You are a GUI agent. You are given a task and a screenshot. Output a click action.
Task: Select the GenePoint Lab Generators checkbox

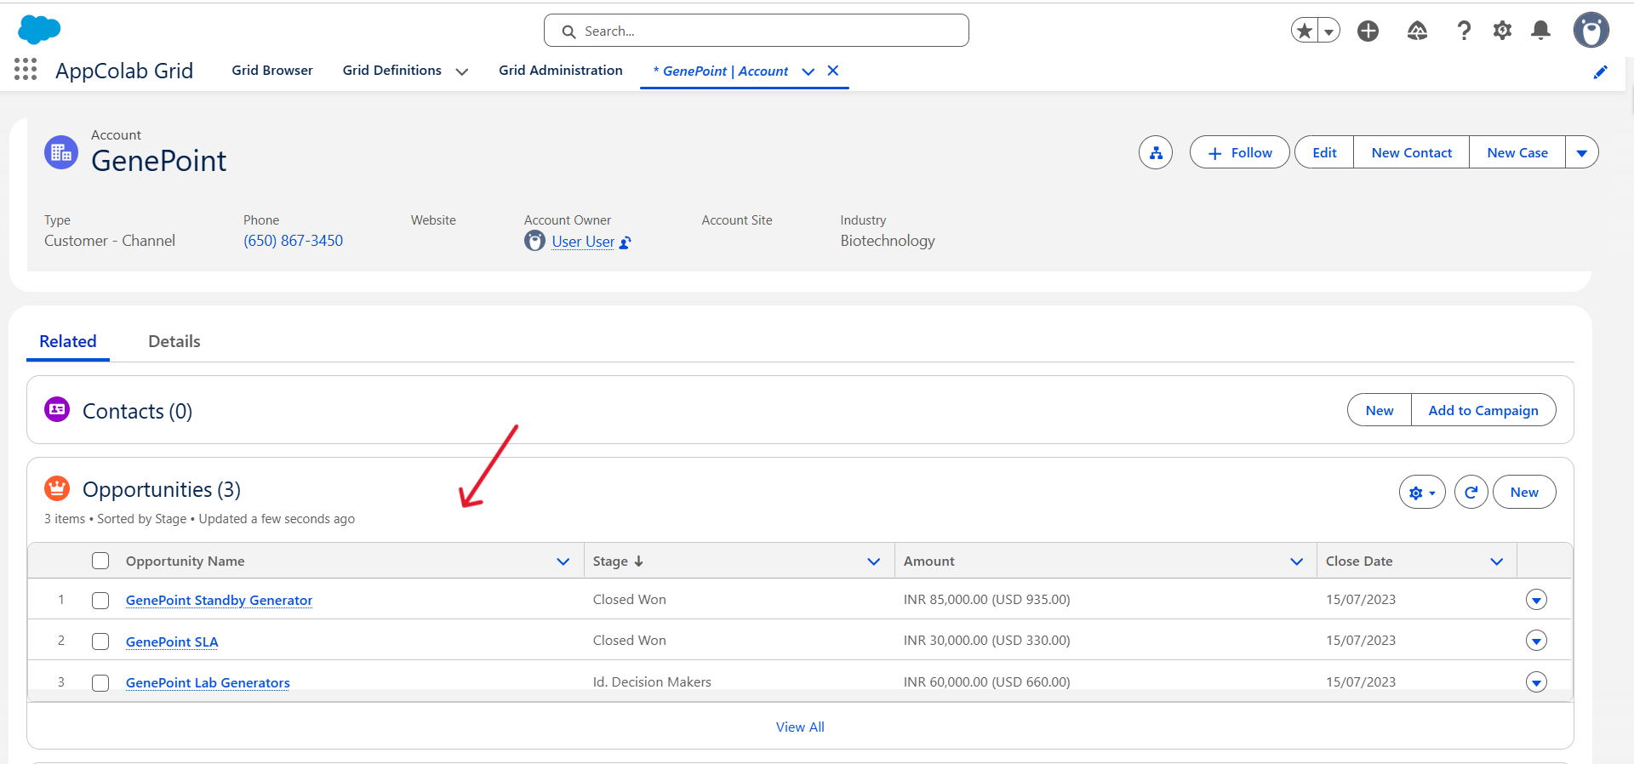(x=100, y=682)
